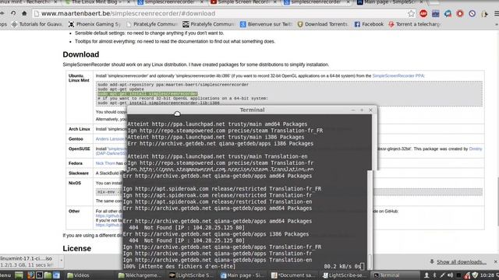
Task: Go to the browser home page icon
Action: point(24,13)
